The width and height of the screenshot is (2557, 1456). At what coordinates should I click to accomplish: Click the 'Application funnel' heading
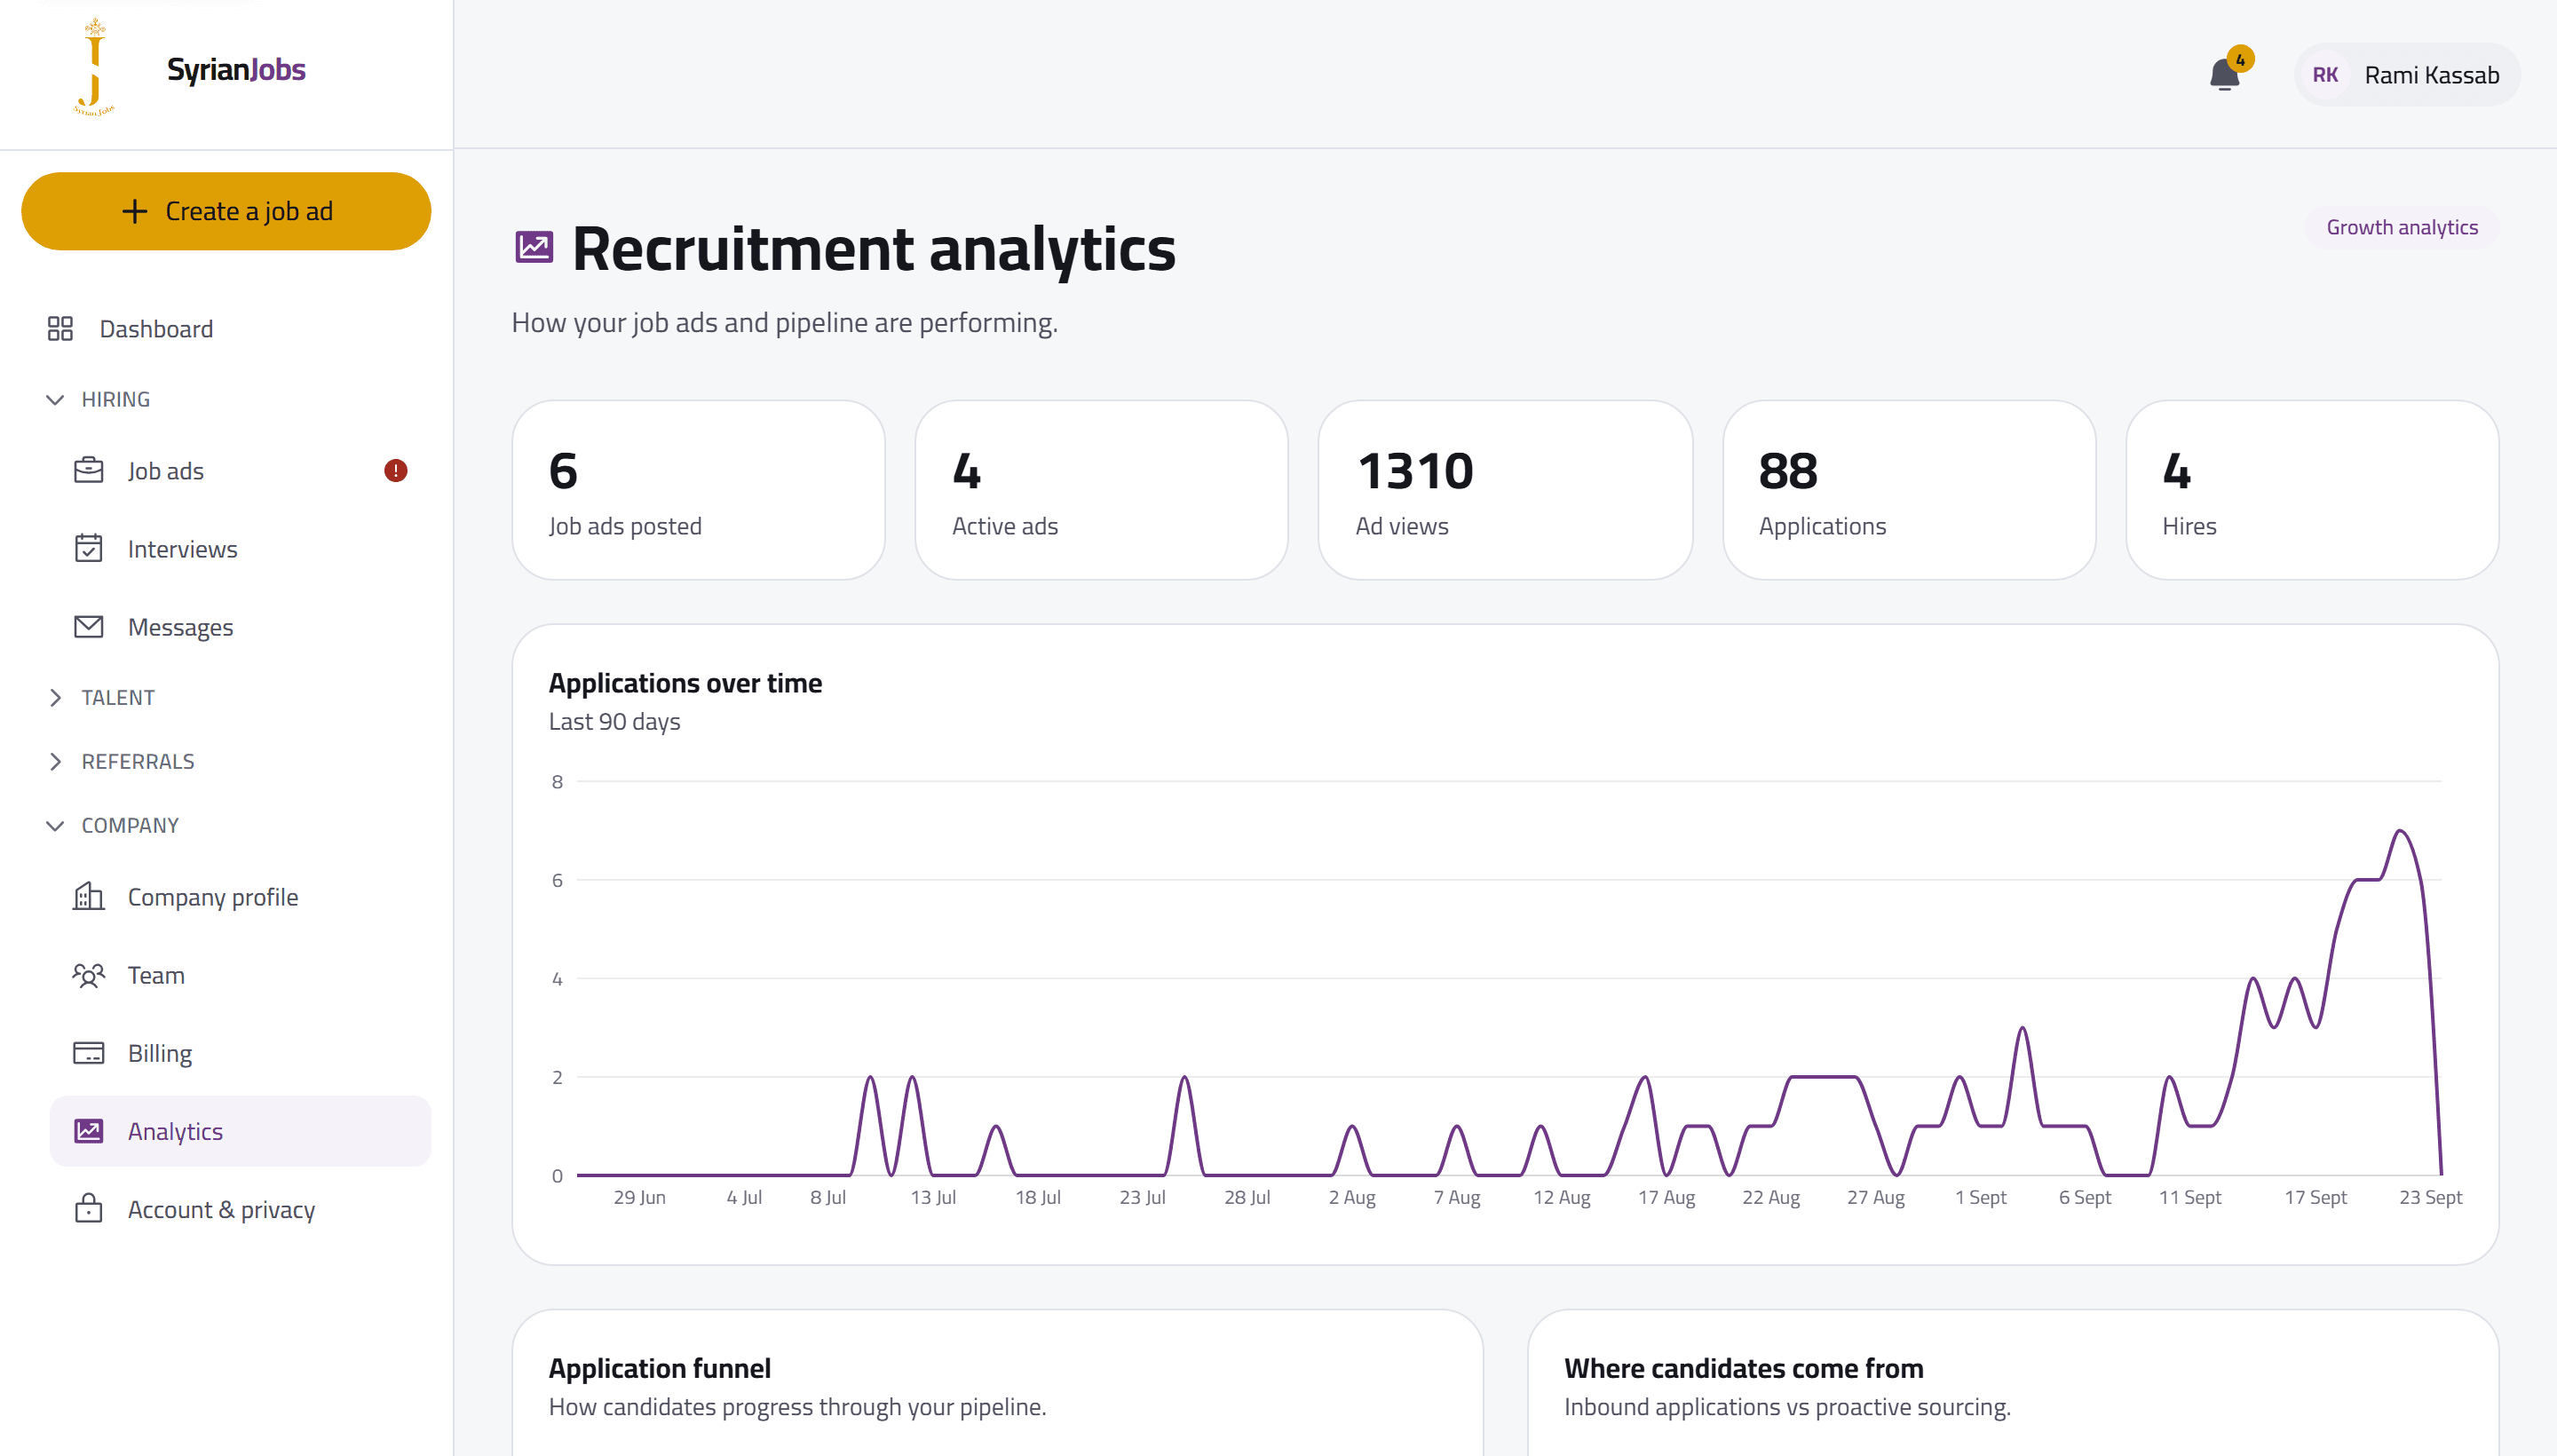tap(659, 1368)
